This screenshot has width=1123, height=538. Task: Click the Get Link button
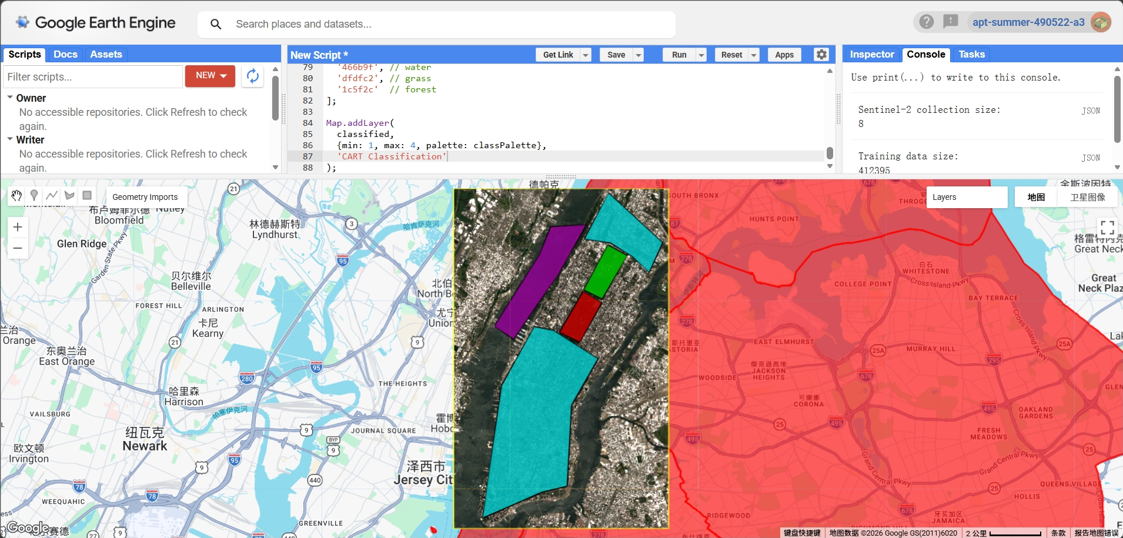point(558,55)
